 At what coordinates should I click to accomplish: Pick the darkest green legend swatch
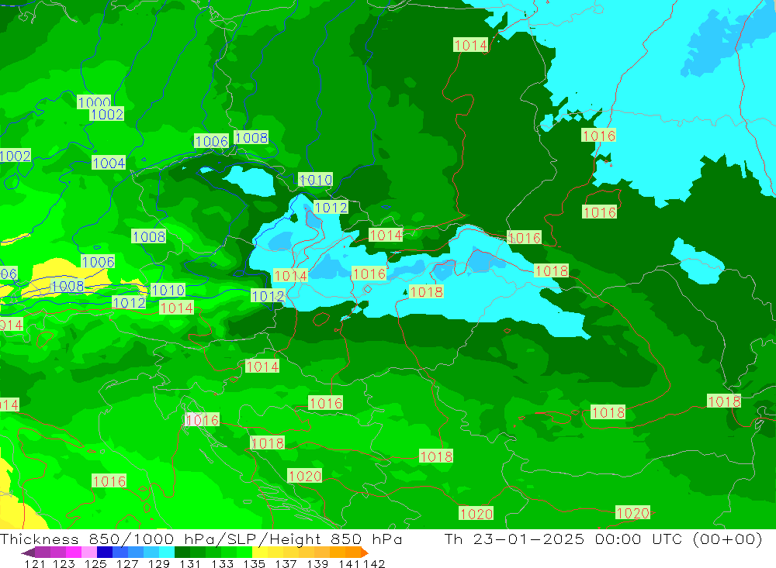point(182,553)
